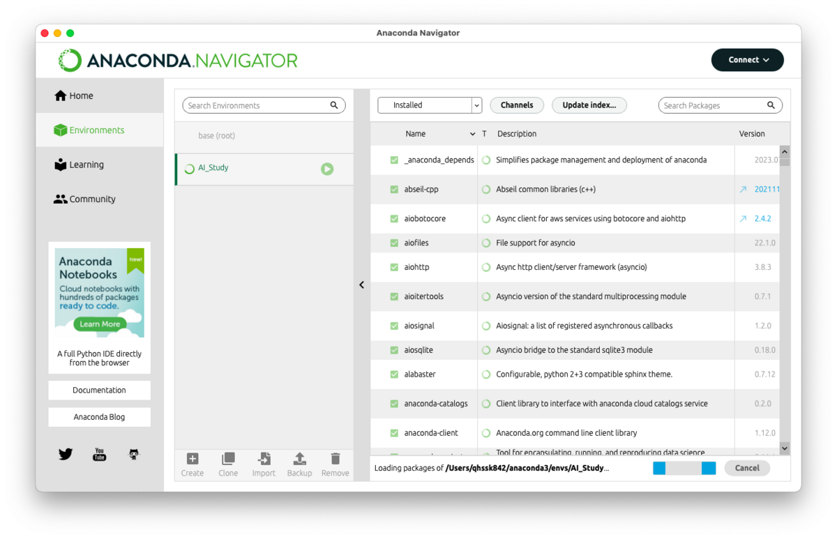Click the type circle icon for anaconda-client
The image size is (837, 539).
(x=486, y=433)
